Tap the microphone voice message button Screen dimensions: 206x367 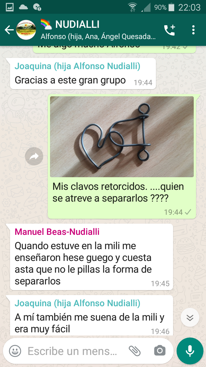pos(190,351)
